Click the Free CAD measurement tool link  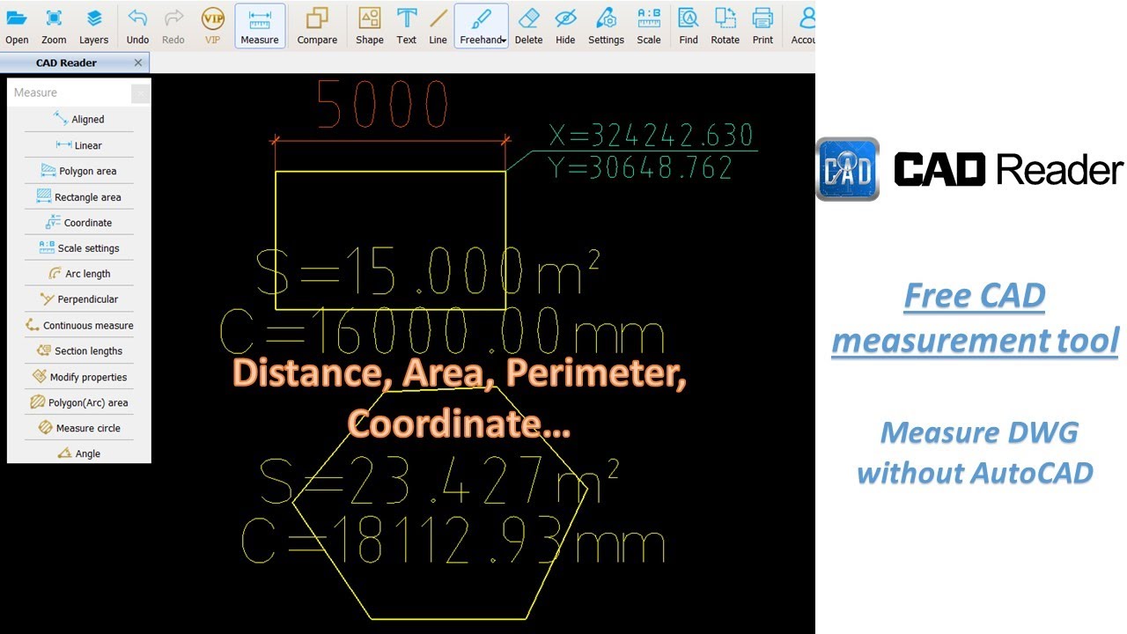975,318
